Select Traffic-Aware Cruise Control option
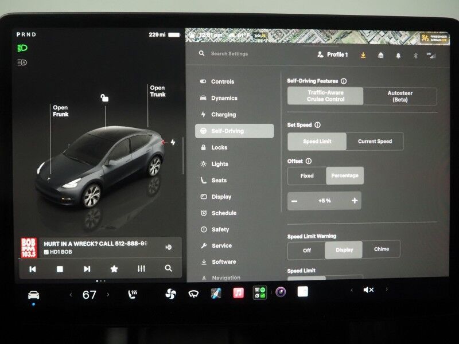The height and width of the screenshot is (344, 459). (325, 96)
